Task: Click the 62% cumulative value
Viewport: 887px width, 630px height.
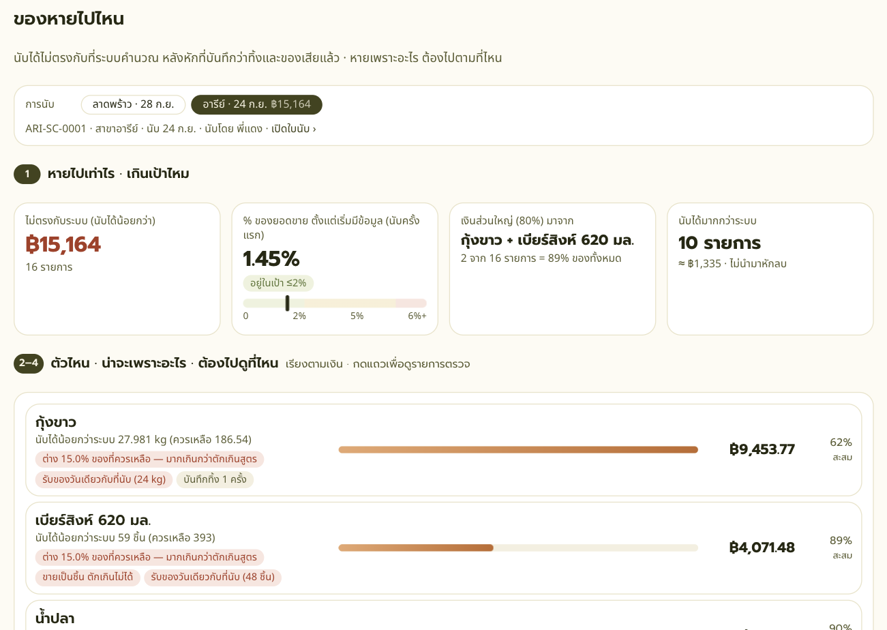Action: pyautogui.click(x=841, y=442)
